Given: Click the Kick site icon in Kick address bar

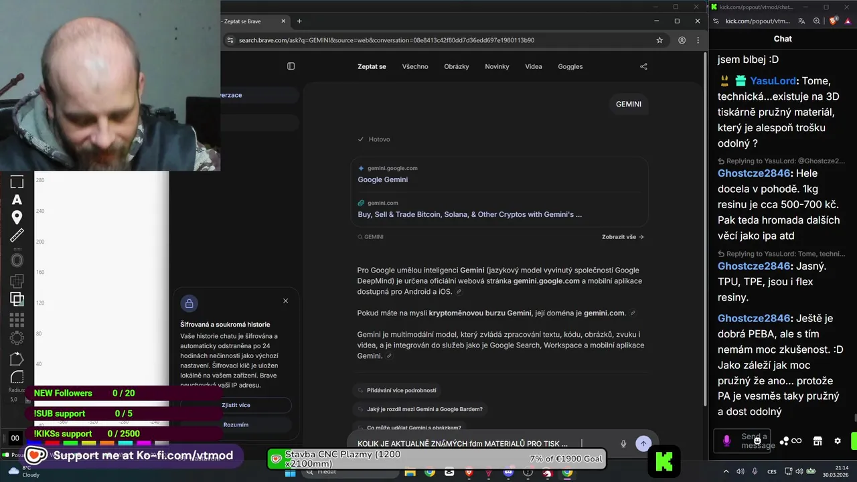Looking at the screenshot, I should 717,21.
